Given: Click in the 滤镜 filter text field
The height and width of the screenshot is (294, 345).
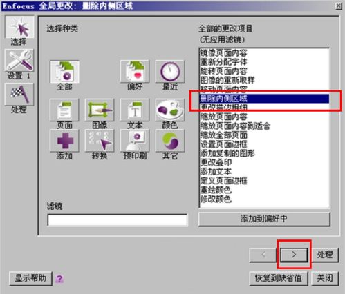Looking at the screenshot, I should point(117,220).
